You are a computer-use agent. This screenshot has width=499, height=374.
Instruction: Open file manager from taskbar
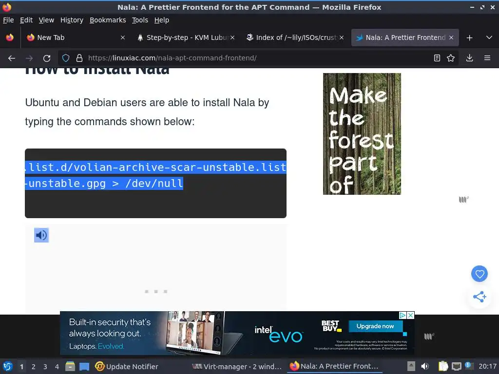pos(70,366)
